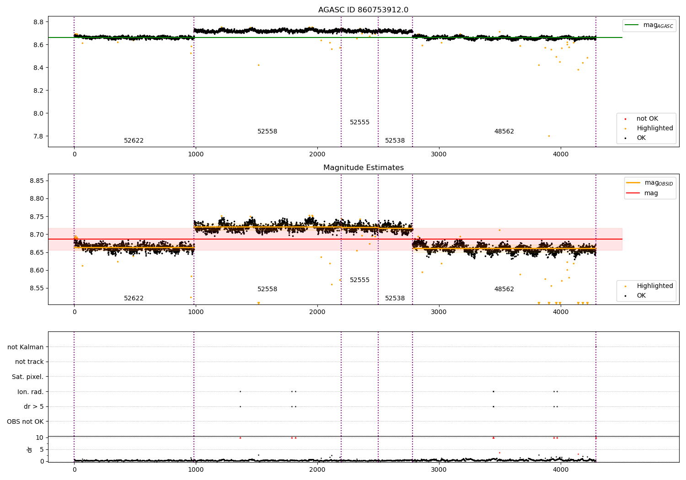Screen dimensions: 686x480
Task: Click OBSID label 52622 in Magnitude Estimates plot
Action: click(x=134, y=299)
